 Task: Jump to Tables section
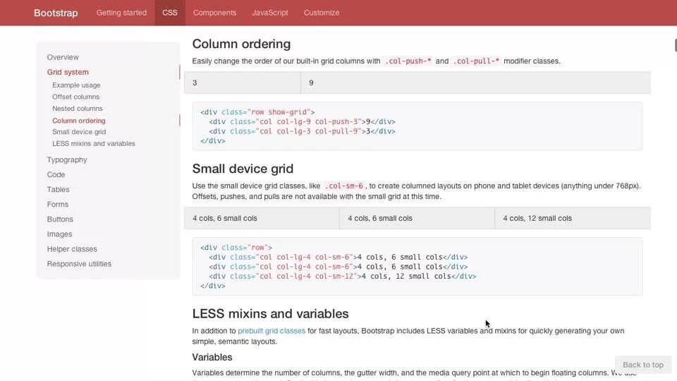[59, 190]
